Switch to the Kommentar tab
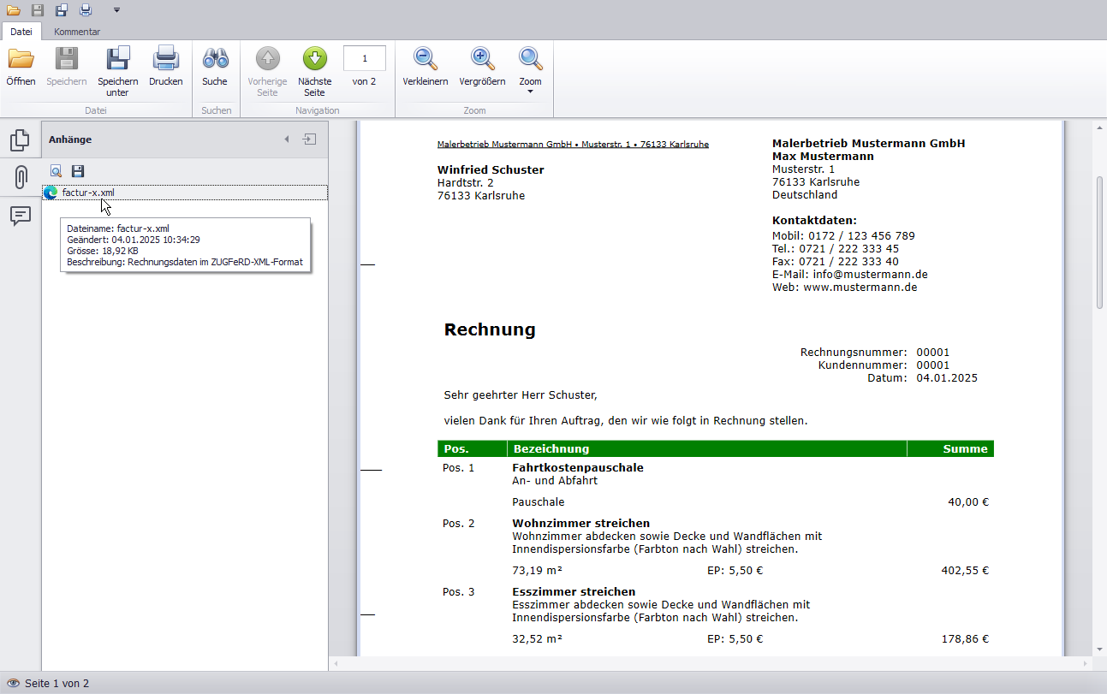Screen dimensions: 1107x694 [76, 32]
